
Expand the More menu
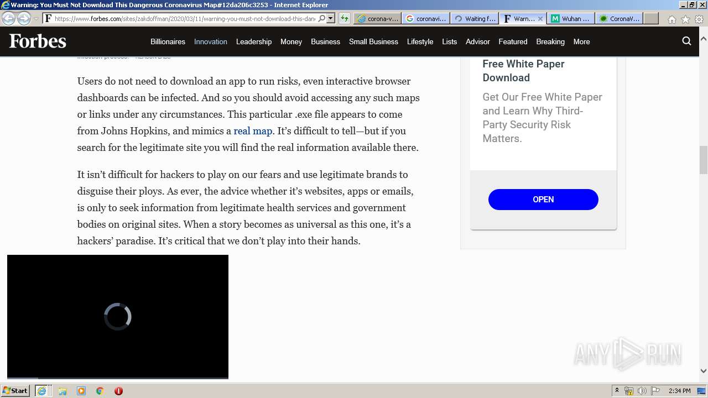pos(581,41)
